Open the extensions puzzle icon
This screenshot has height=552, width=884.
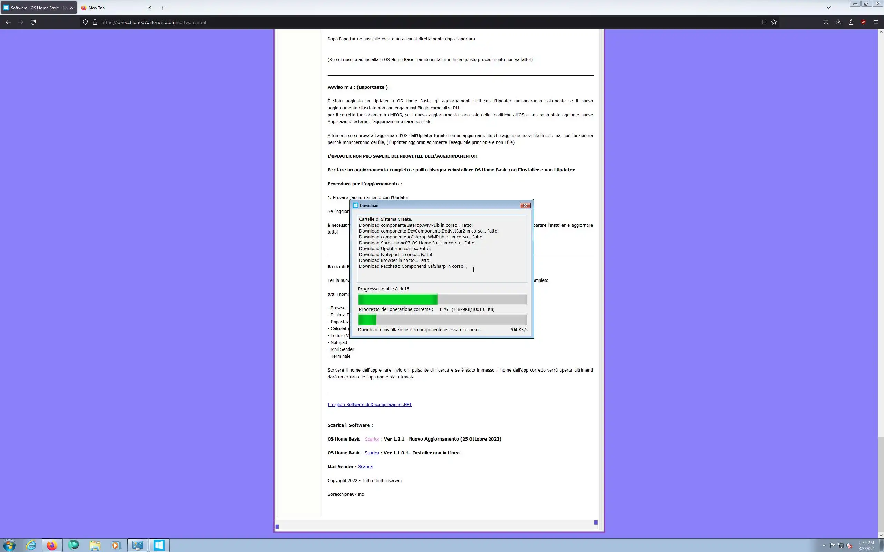[x=851, y=22]
